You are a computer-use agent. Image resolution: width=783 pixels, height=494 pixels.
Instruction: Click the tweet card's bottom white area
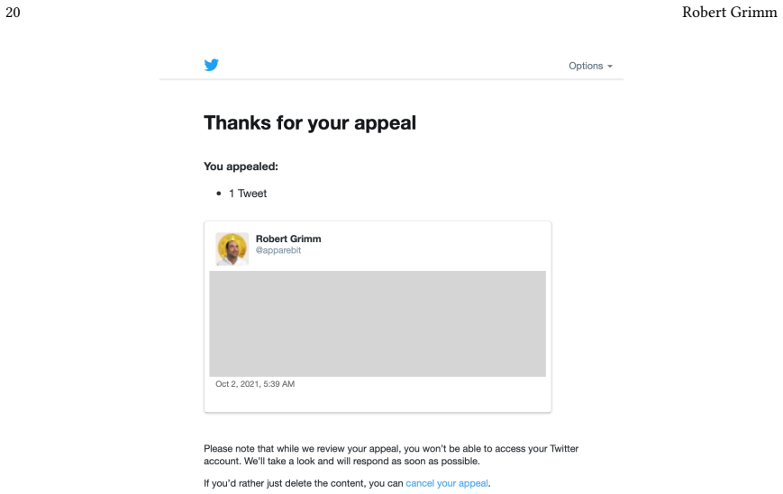click(x=378, y=400)
